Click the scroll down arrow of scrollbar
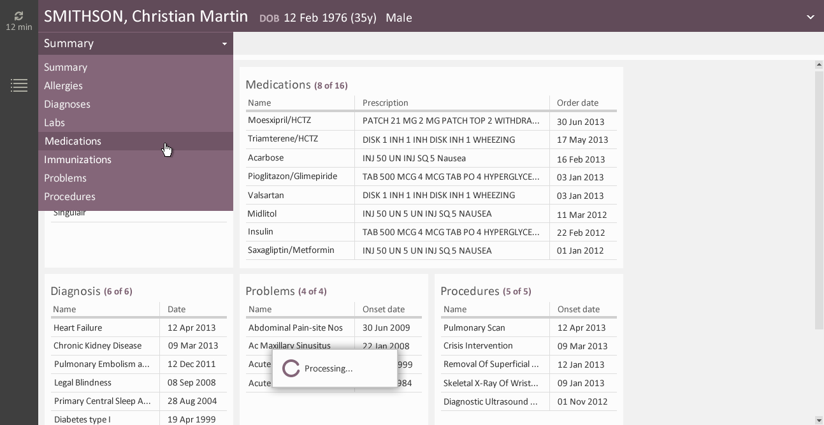 [819, 421]
